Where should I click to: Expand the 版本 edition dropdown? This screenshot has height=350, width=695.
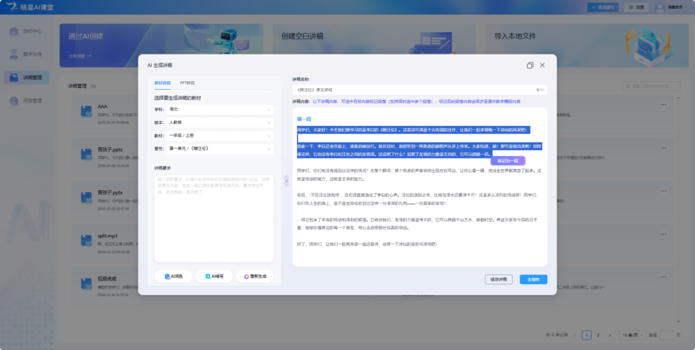(x=220, y=123)
